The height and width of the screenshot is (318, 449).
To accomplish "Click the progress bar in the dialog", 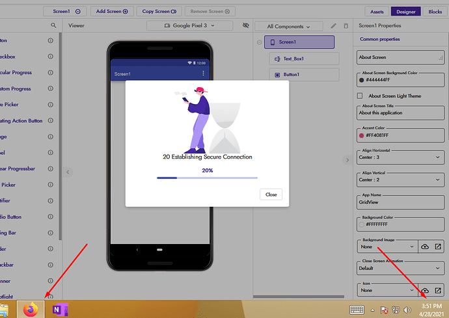I will tap(207, 178).
